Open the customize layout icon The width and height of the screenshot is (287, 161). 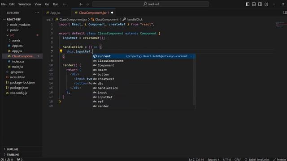266,4
